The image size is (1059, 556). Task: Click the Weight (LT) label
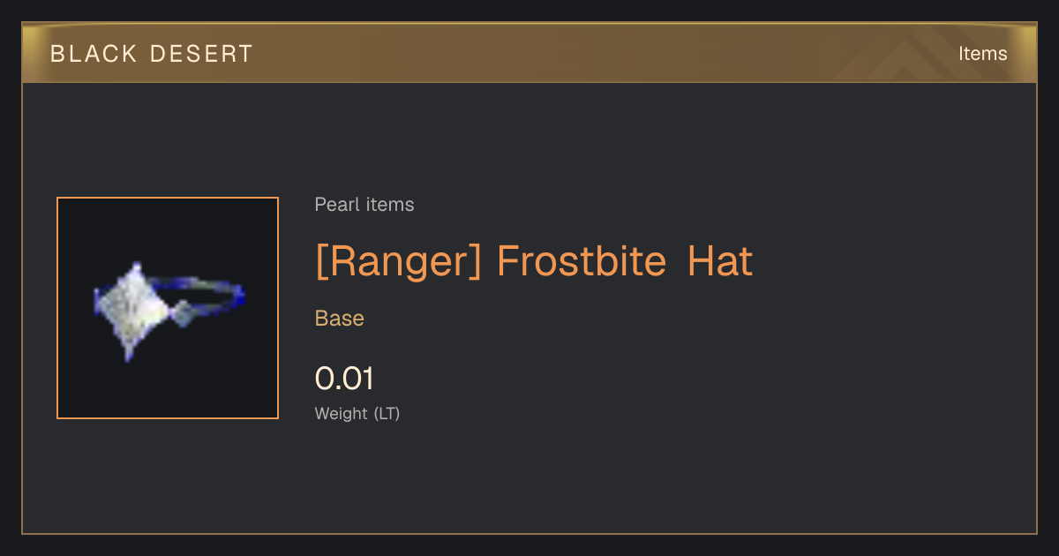tap(357, 413)
